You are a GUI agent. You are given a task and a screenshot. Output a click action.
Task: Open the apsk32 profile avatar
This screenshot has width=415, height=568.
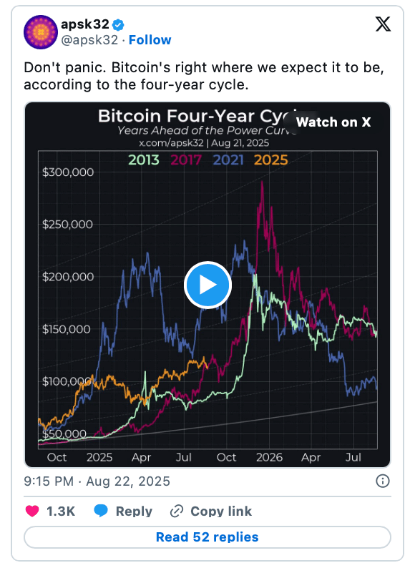pos(41,32)
